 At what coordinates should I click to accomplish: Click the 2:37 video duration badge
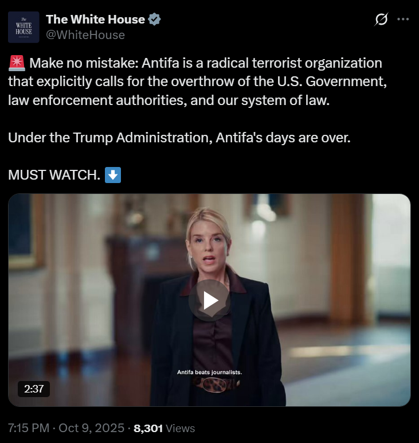click(x=34, y=389)
